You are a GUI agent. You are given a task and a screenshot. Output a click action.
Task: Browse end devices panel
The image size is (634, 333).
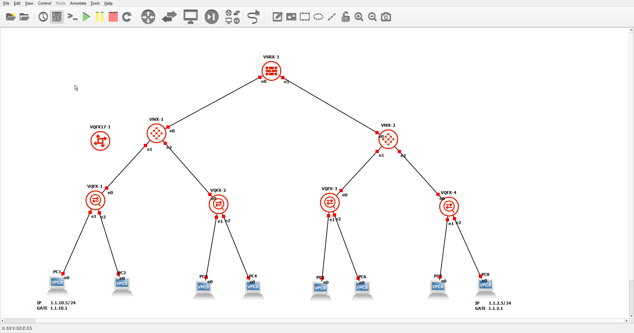point(190,17)
